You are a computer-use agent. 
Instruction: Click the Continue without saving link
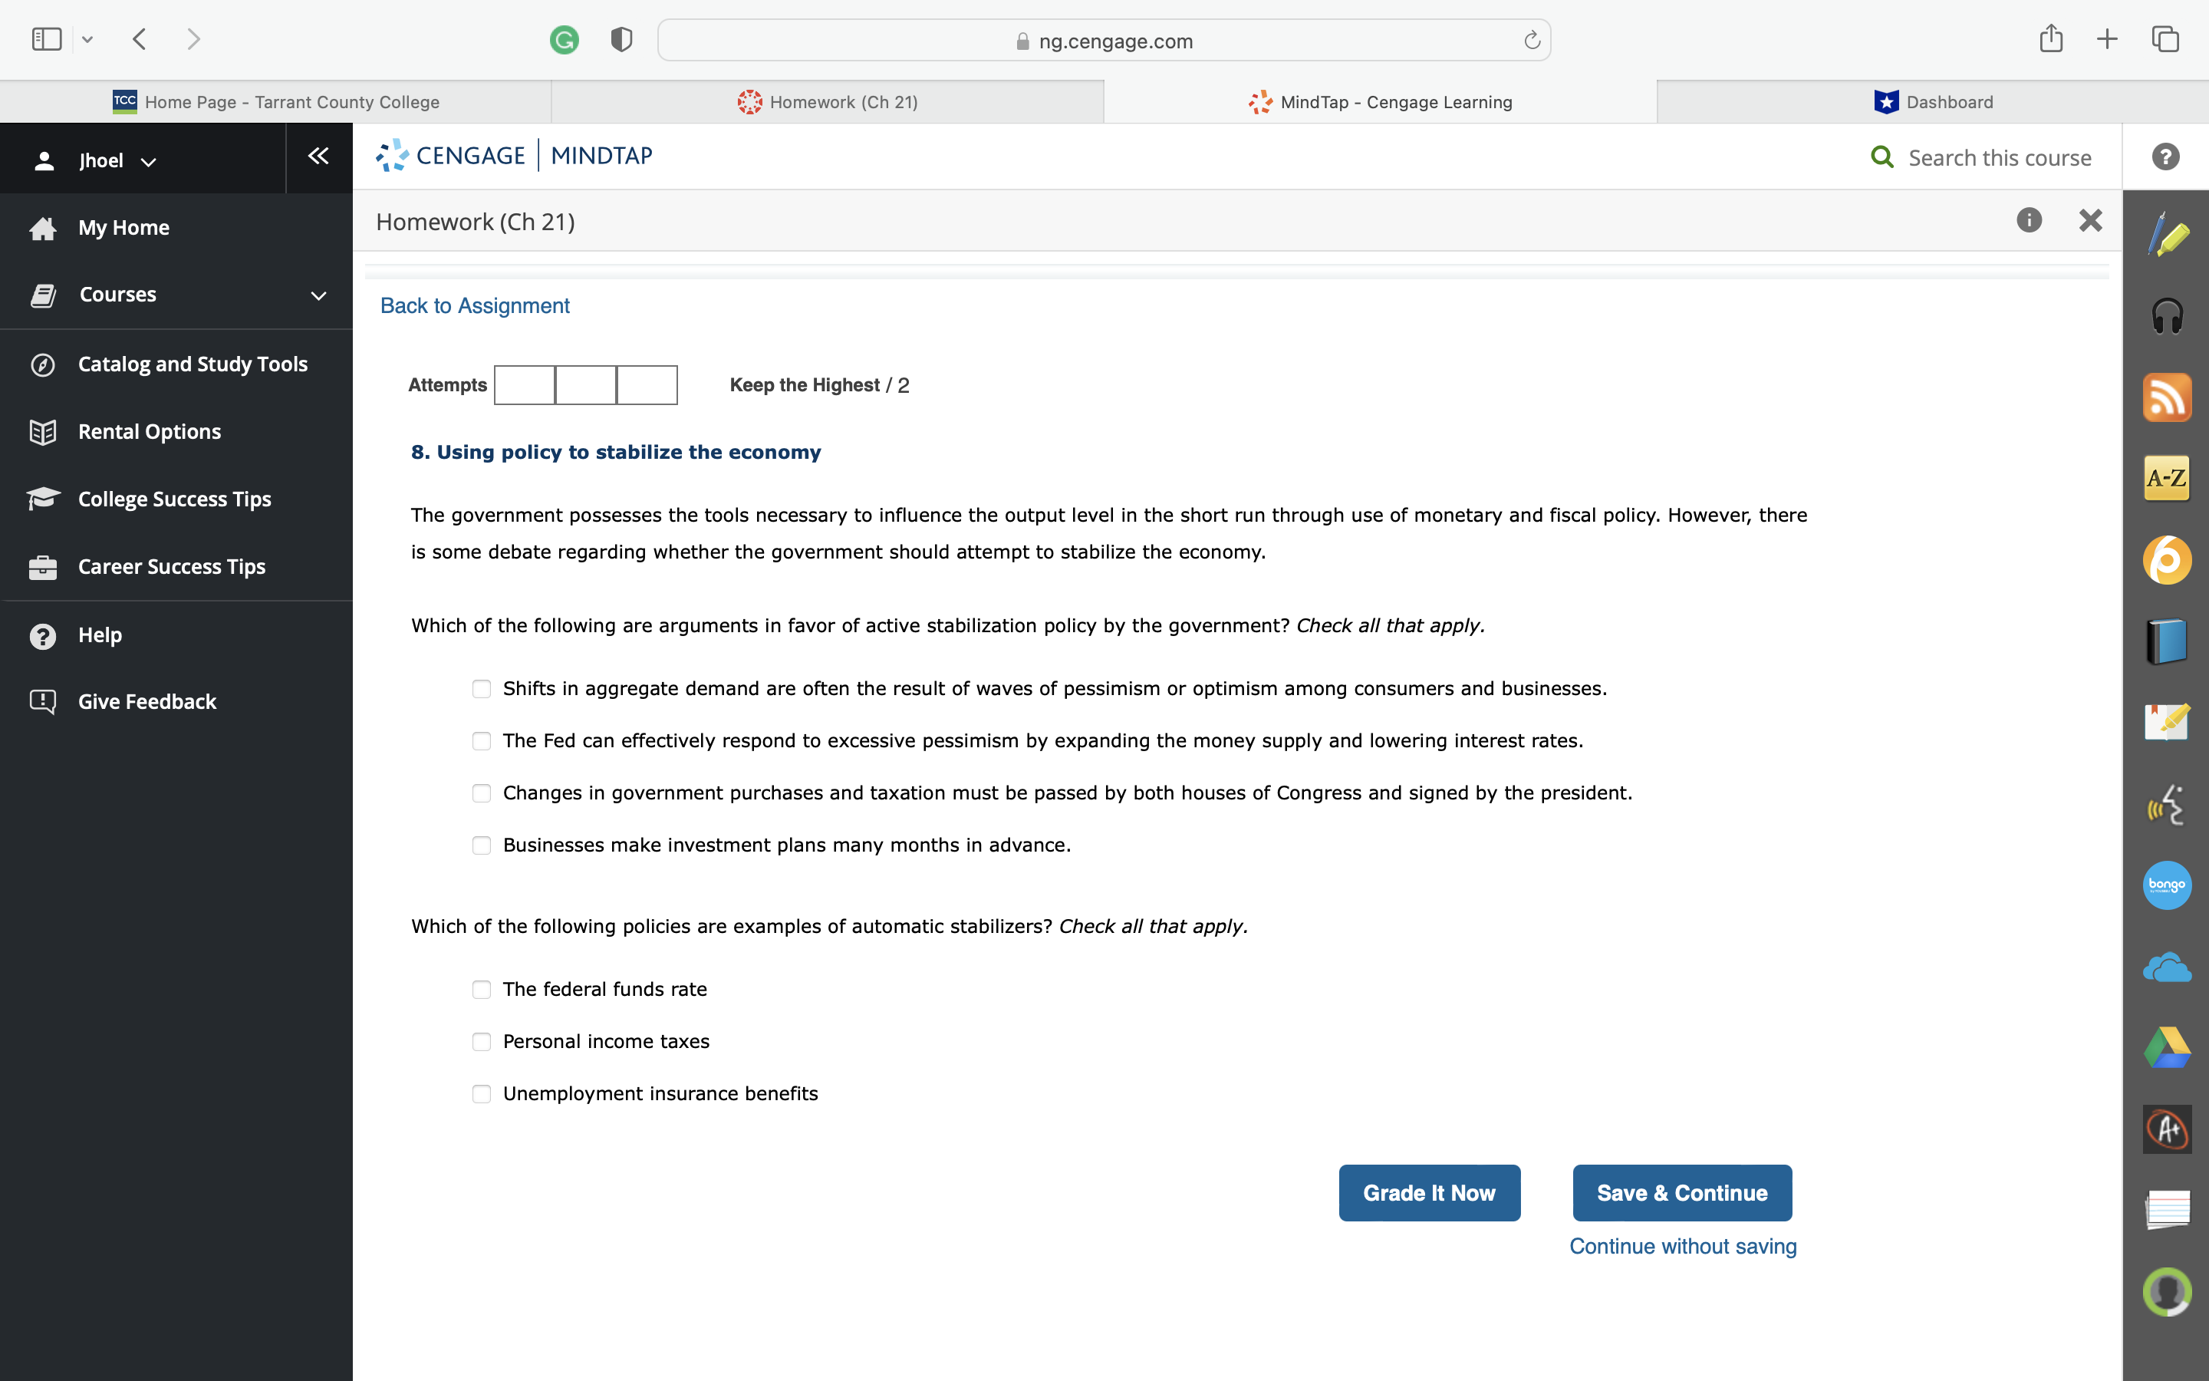1682,1247
